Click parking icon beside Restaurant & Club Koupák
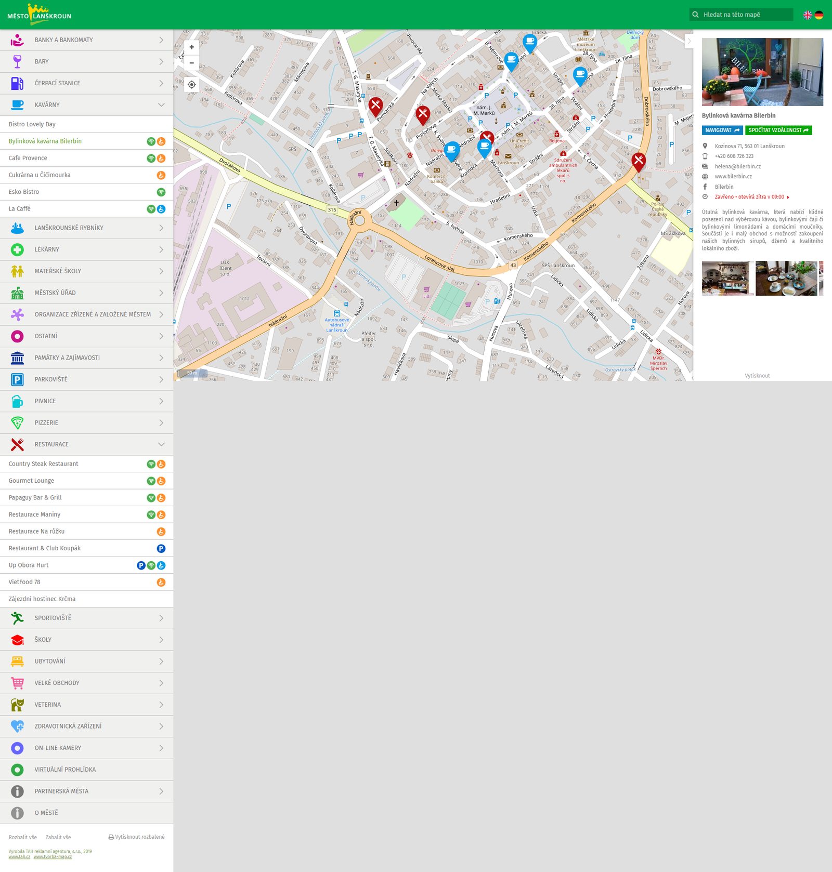 point(161,549)
